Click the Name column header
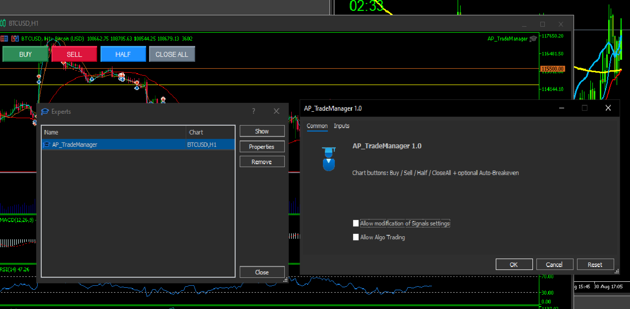Screen dimensions: 630x309 pyautogui.click(x=114, y=132)
